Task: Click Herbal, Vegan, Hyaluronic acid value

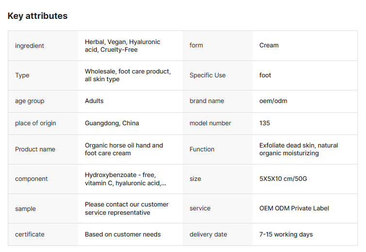Action: coord(123,45)
